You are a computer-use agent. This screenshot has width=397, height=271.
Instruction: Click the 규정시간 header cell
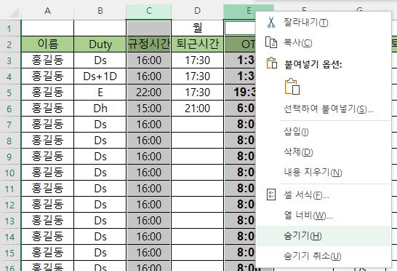(x=149, y=44)
